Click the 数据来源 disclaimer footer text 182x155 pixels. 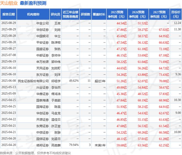[35, 153]
